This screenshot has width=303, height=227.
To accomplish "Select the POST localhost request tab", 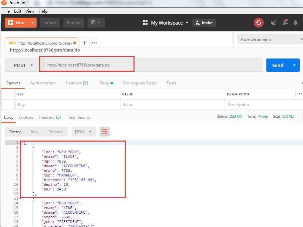I will pyautogui.click(x=41, y=43).
